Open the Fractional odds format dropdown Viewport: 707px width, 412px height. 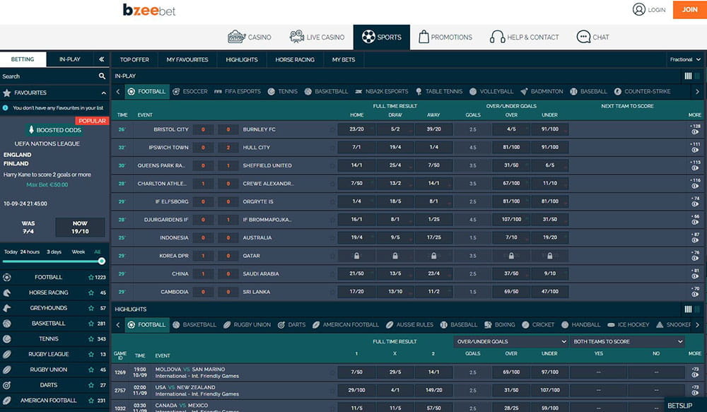click(x=685, y=59)
